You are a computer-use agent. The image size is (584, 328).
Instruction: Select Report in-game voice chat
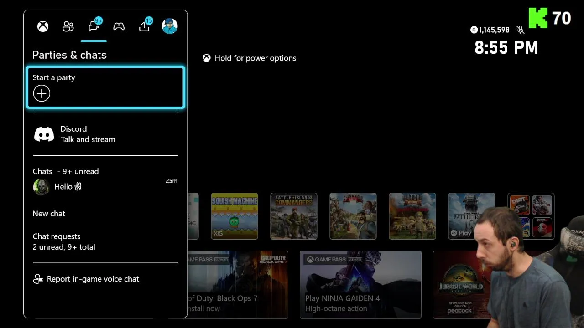pyautogui.click(x=105, y=279)
